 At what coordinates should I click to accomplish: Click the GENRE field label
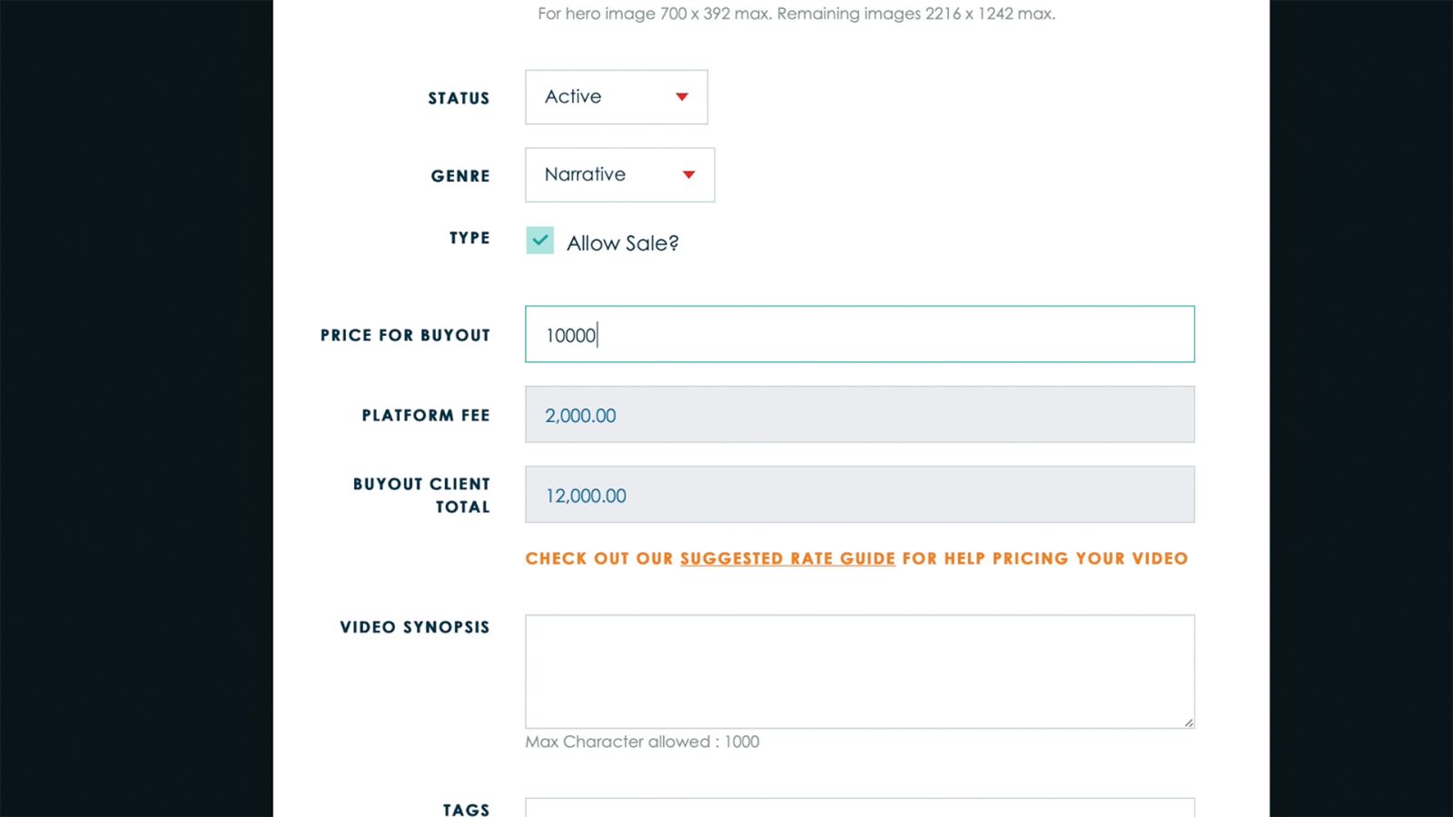click(460, 176)
